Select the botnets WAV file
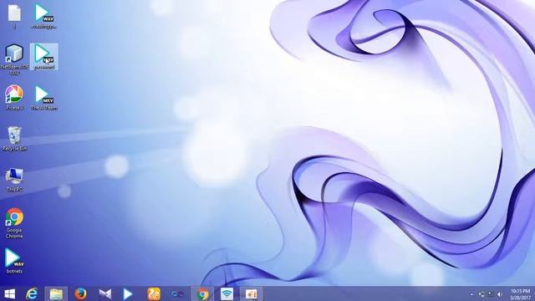Viewport: 535px width, 301px height. (x=14, y=261)
